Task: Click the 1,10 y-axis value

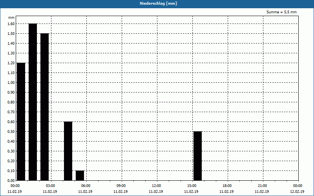Action: (11, 73)
